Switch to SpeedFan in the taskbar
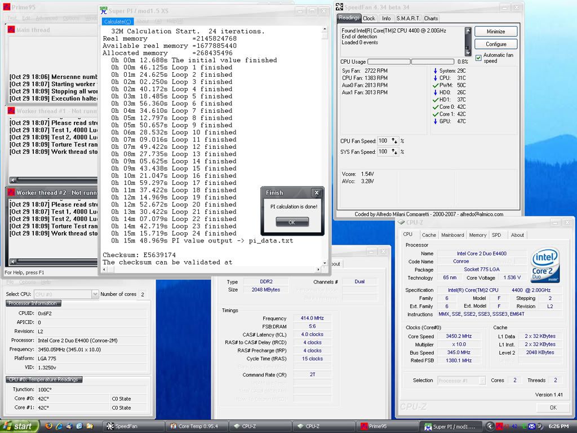The image size is (577, 433). point(133,426)
